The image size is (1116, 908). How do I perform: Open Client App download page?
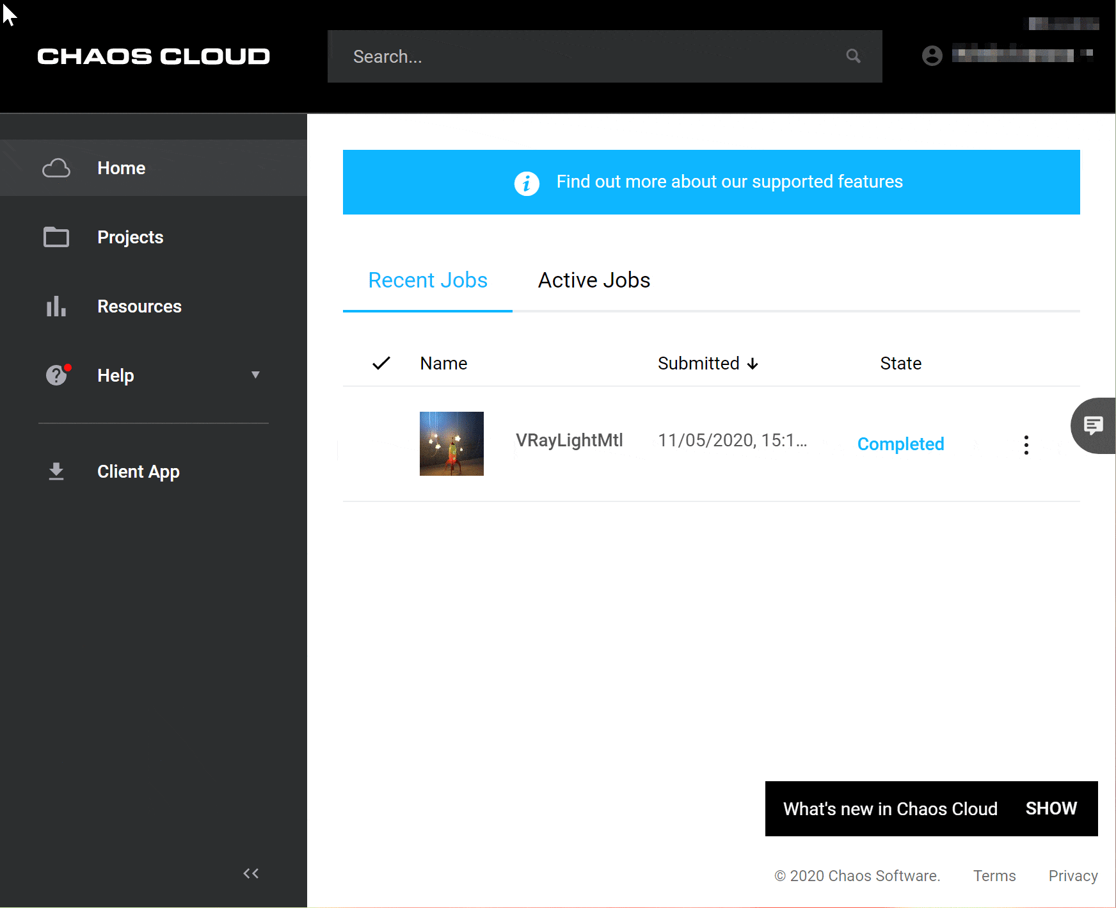pos(154,471)
